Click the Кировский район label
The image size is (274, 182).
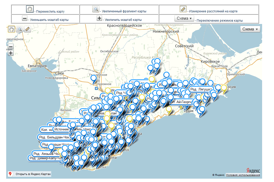click(x=215, y=53)
